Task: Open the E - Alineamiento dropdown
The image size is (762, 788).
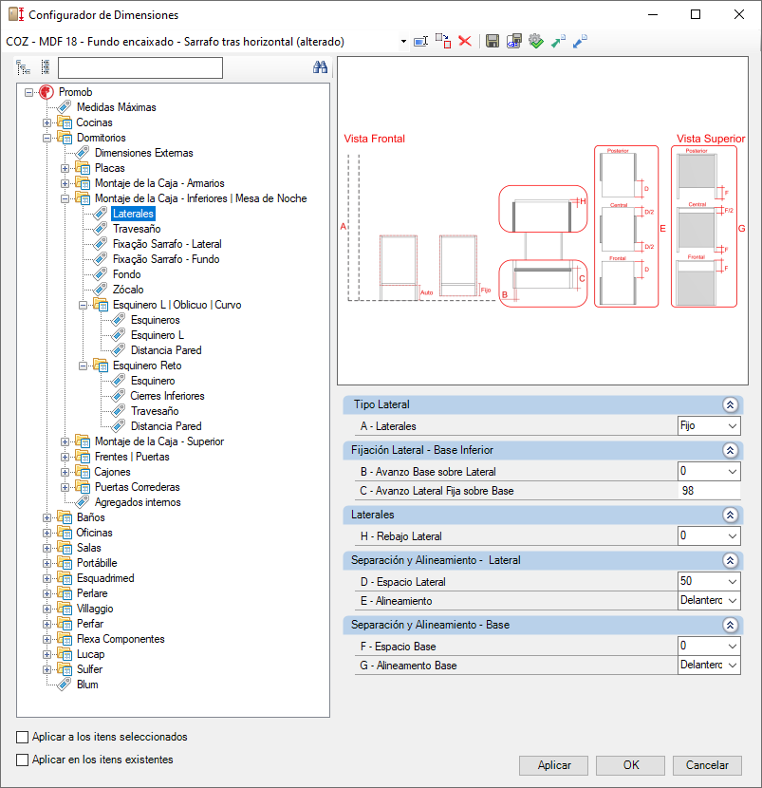Action: [x=709, y=601]
